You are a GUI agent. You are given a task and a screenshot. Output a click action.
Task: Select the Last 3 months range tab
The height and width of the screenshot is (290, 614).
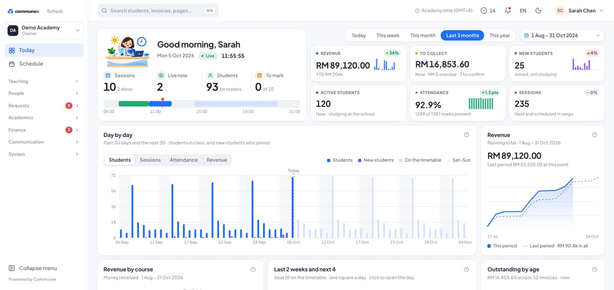click(462, 35)
